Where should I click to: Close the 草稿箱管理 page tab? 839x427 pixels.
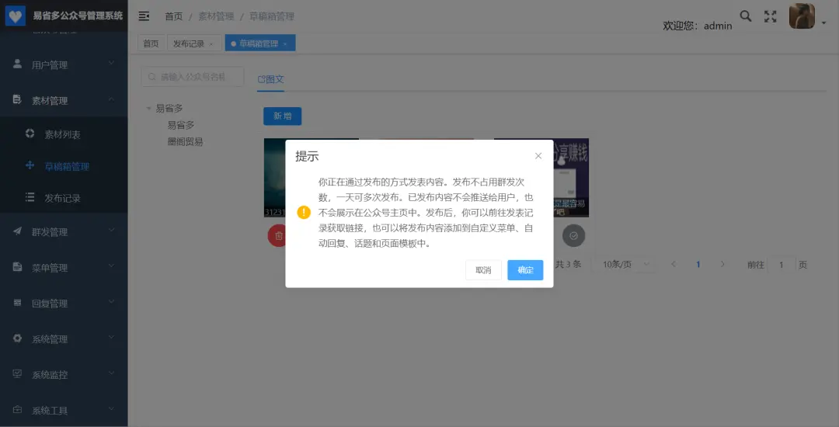coord(284,43)
